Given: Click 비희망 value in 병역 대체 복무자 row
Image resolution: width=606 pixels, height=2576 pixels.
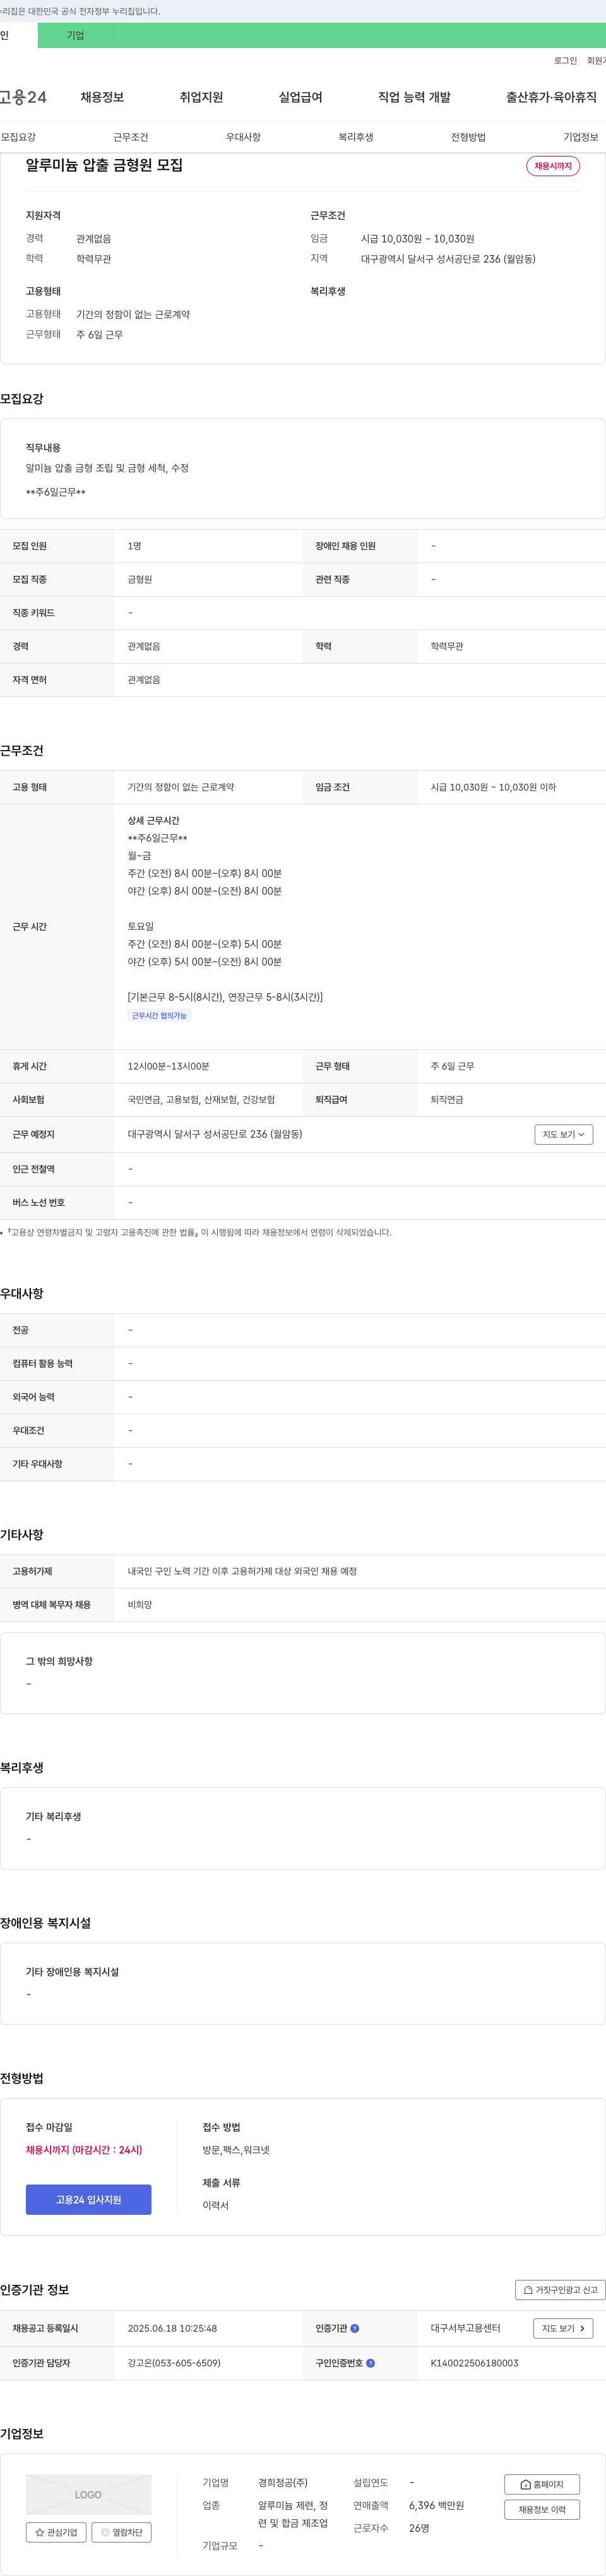Looking at the screenshot, I should tap(140, 1604).
